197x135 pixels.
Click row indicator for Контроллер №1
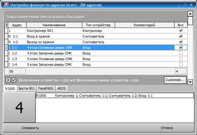coord(6,31)
